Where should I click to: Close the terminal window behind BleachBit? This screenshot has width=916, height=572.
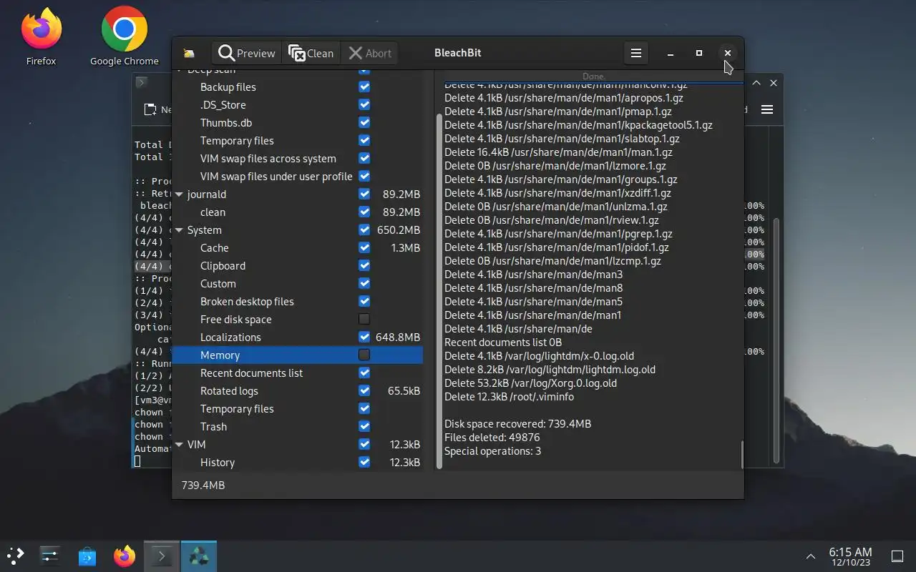coord(774,83)
